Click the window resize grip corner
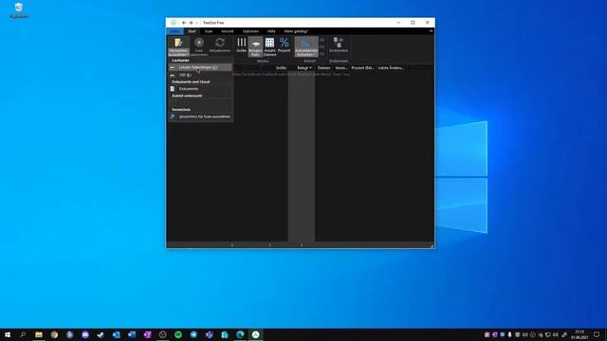The width and height of the screenshot is (607, 341). point(432,245)
